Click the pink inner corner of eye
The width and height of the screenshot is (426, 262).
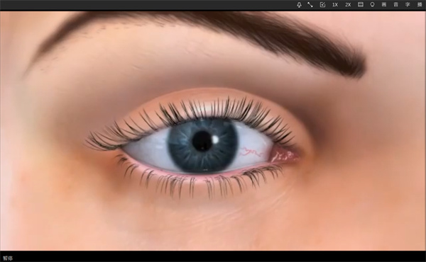tap(284, 155)
